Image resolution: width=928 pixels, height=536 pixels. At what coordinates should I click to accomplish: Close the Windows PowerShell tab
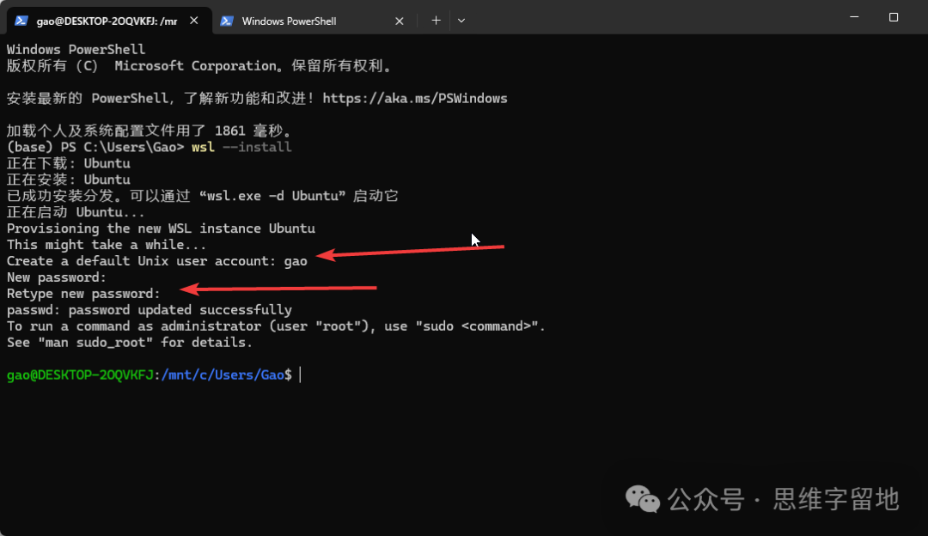399,21
